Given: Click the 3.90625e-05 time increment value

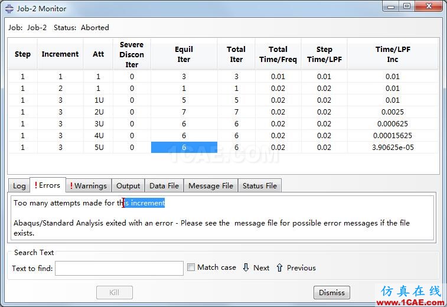Looking at the screenshot, I should (x=393, y=148).
